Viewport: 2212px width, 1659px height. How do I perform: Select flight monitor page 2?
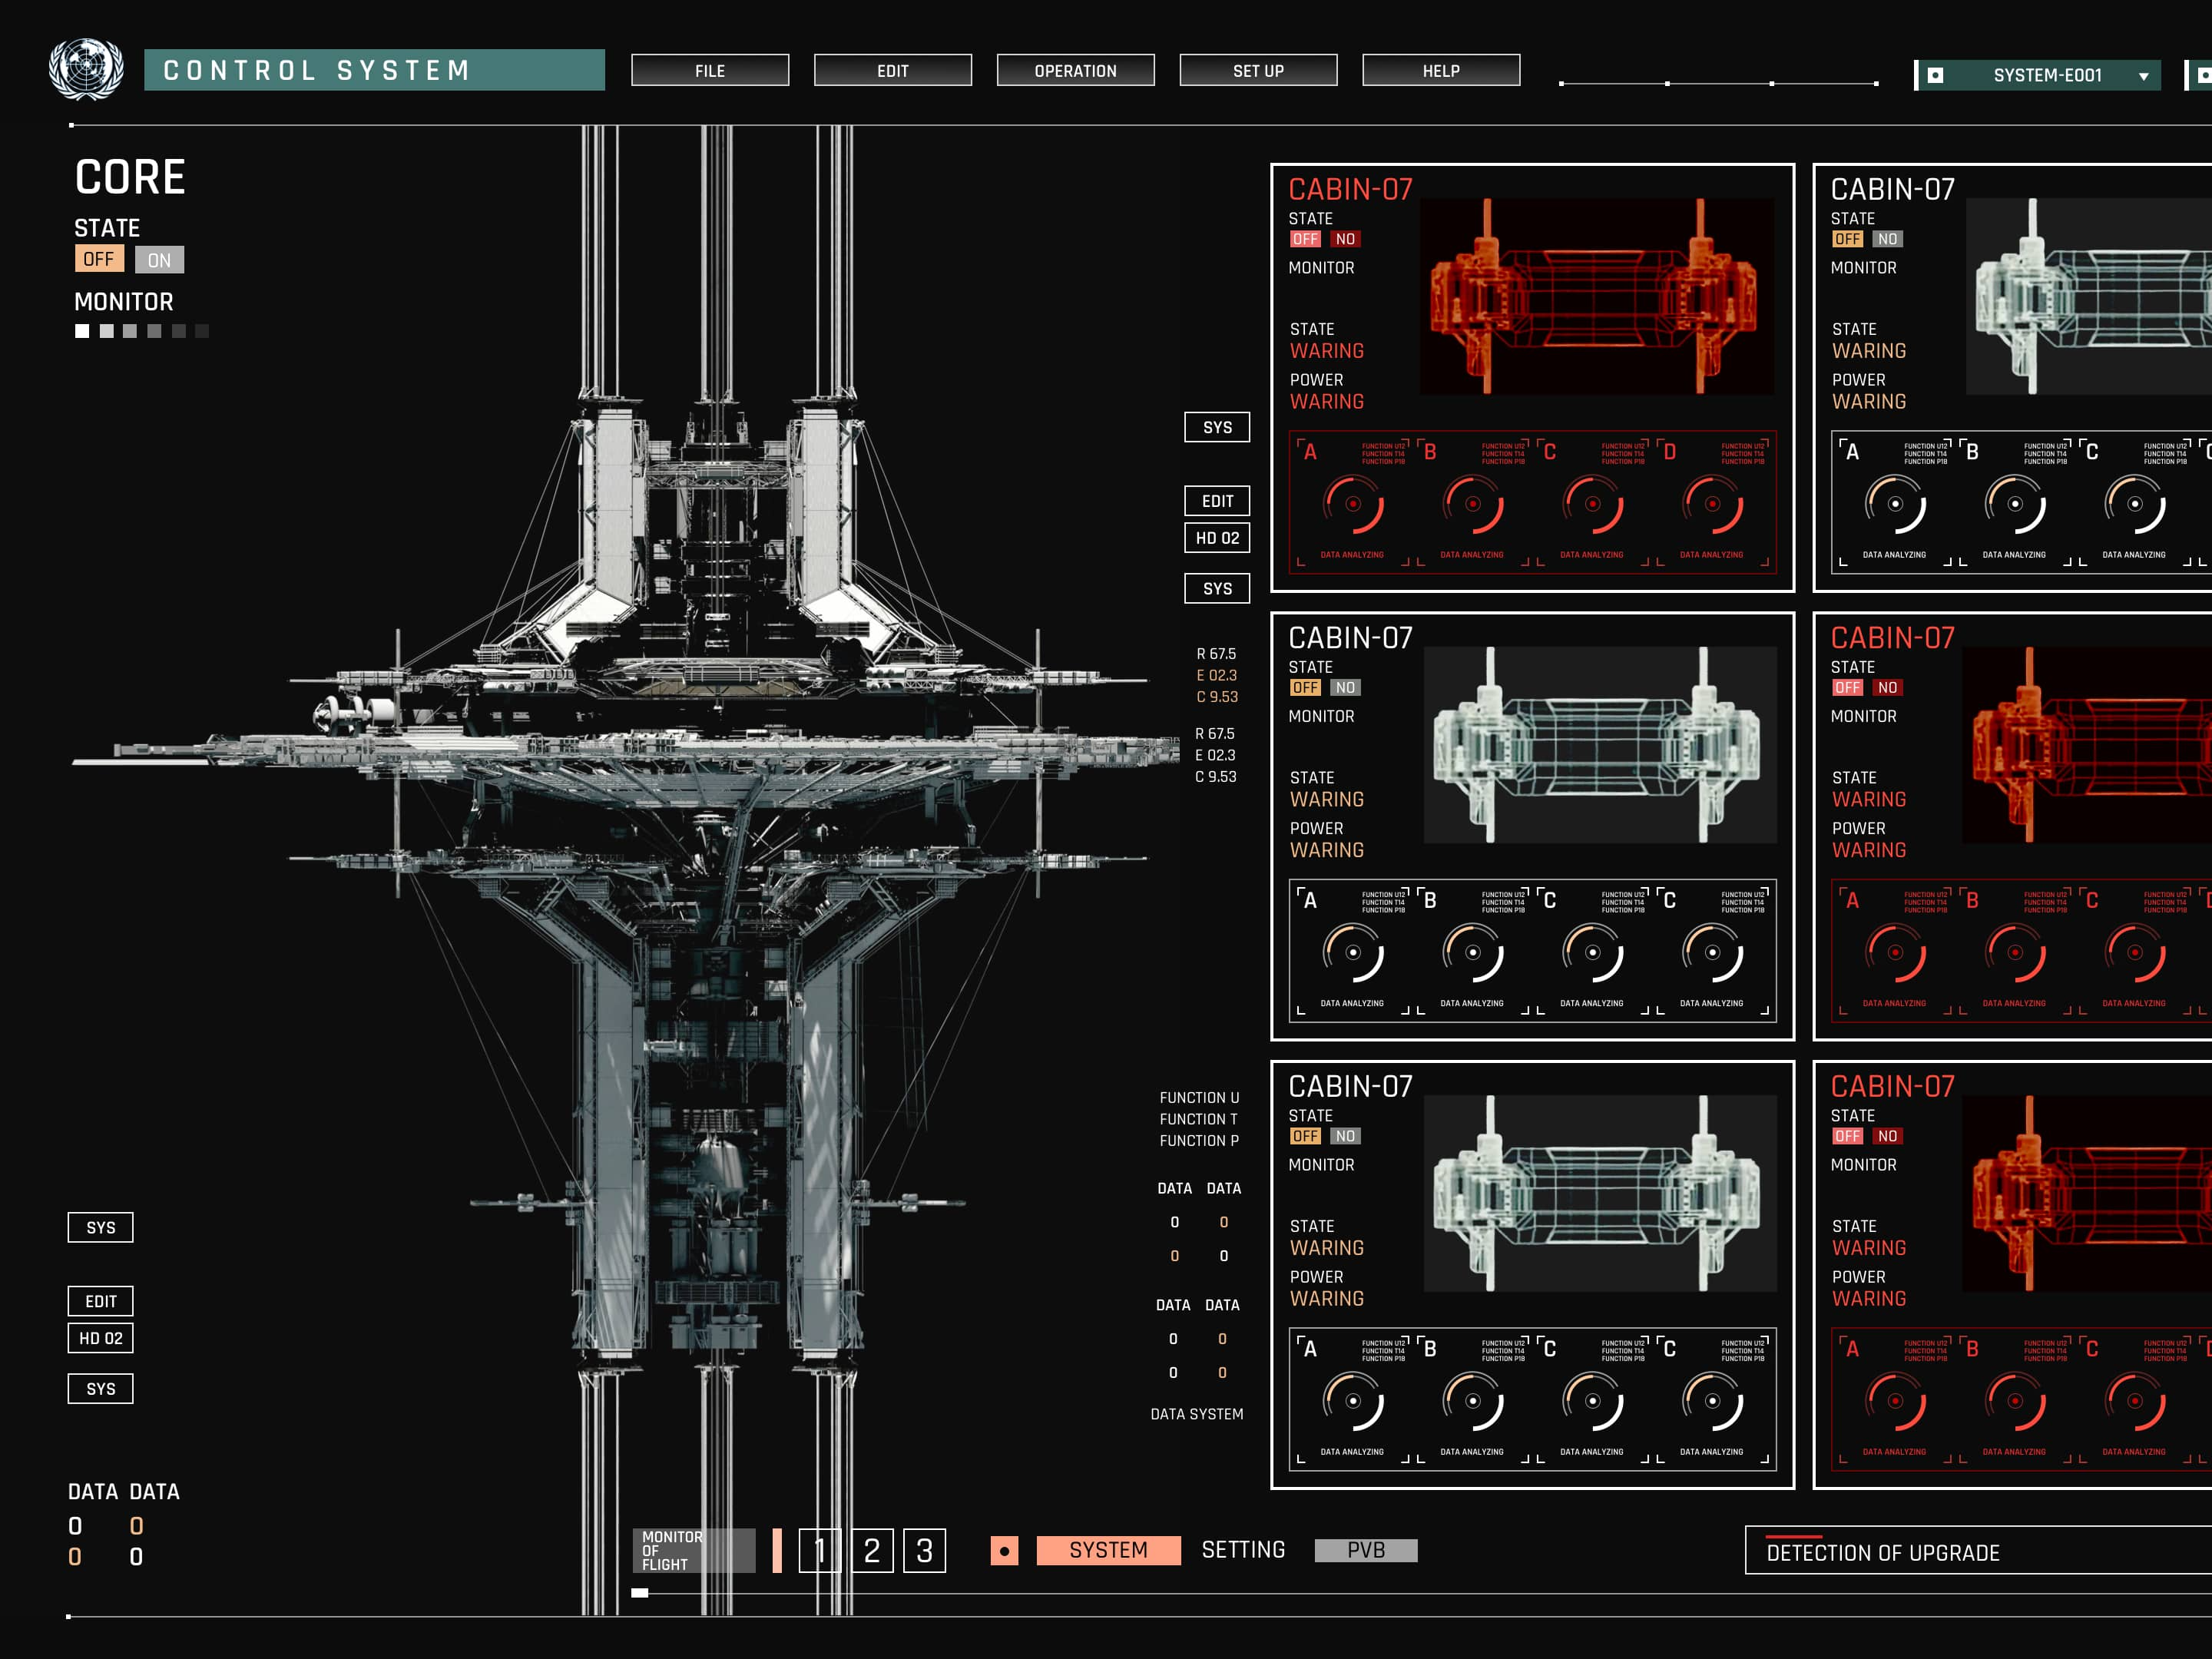coord(872,1551)
